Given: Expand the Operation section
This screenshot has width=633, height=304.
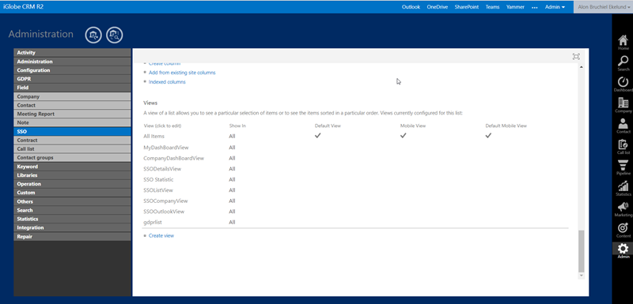Looking at the screenshot, I should [x=72, y=184].
